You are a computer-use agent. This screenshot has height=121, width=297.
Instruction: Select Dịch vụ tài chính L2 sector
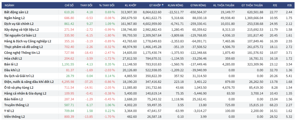pyautogui.click(x=19, y=24)
